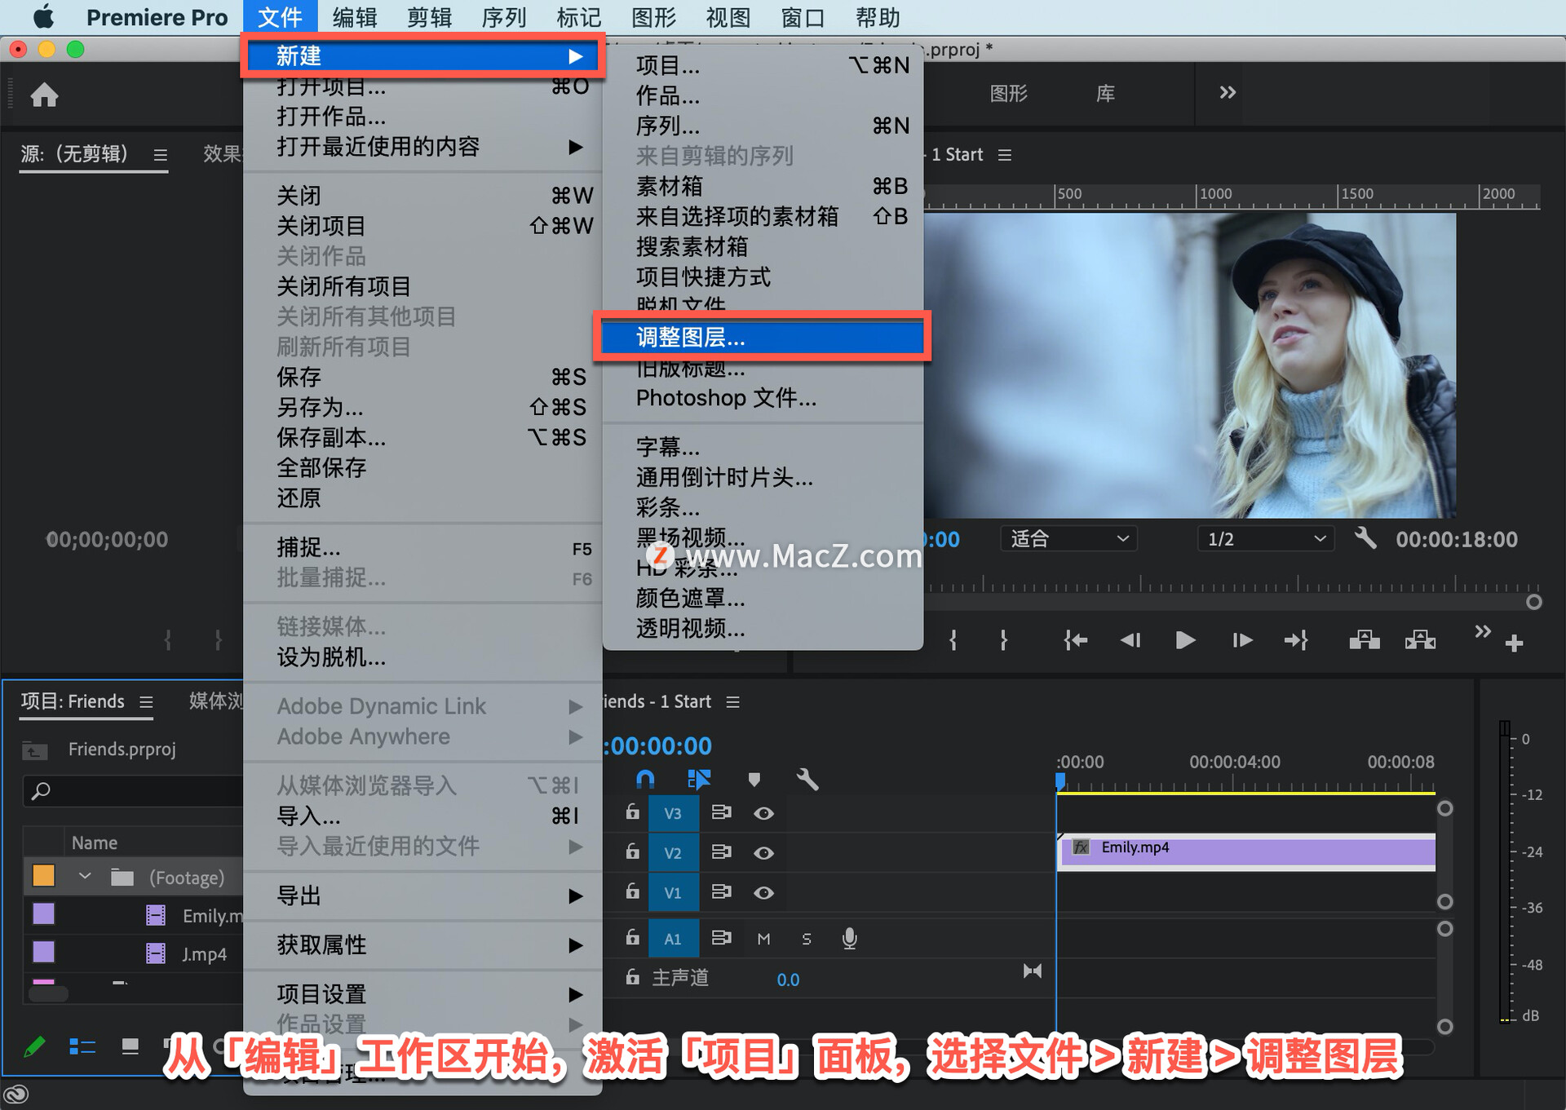
Task: Select the Linked Selection icon in the timeline
Action: point(700,779)
